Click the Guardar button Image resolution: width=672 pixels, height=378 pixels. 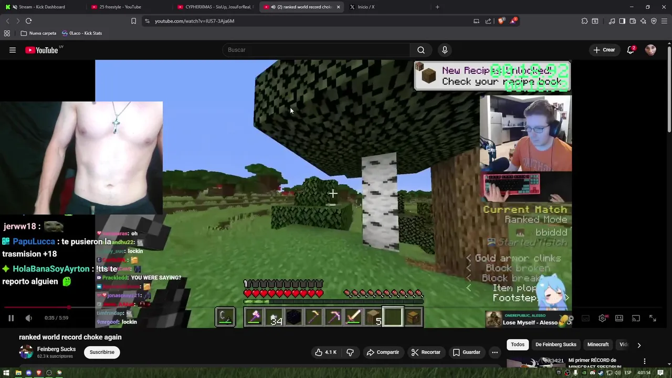tap(467, 352)
